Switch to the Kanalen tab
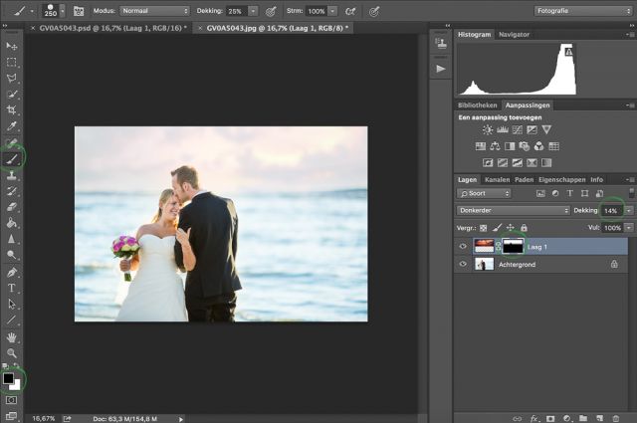The width and height of the screenshot is (637, 423). point(497,179)
